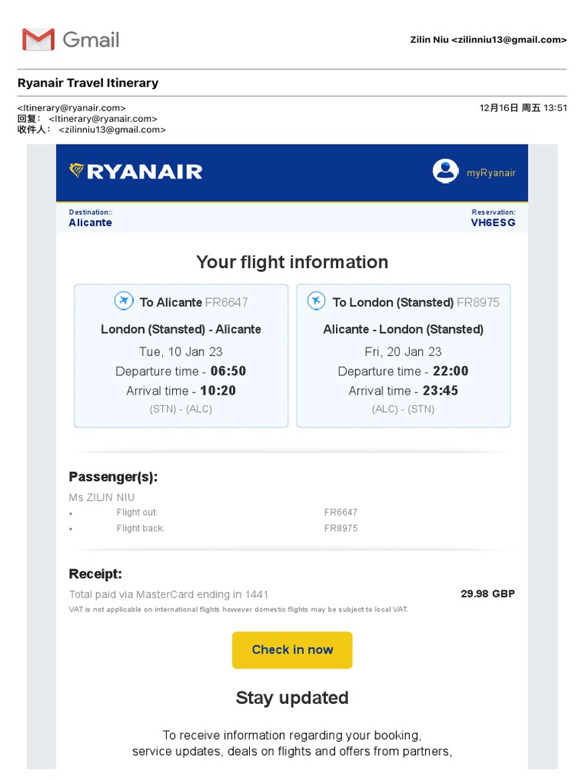Image resolution: width=585 pixels, height=780 pixels.
Task: Click the Gmail wordmark text
Action: 91,40
